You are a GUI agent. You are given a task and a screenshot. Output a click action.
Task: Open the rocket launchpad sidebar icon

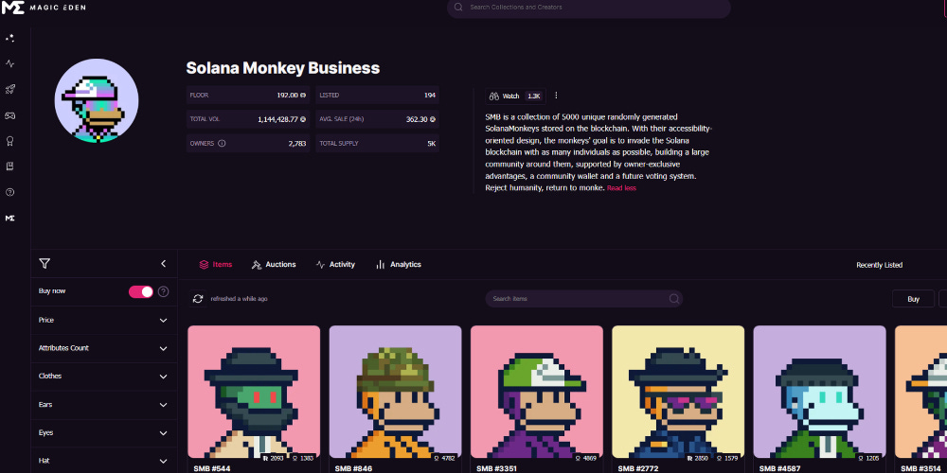(x=9, y=89)
